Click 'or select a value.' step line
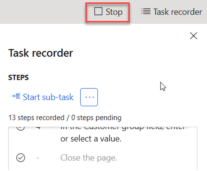The width and height of the screenshot is (207, 171). coord(90,139)
